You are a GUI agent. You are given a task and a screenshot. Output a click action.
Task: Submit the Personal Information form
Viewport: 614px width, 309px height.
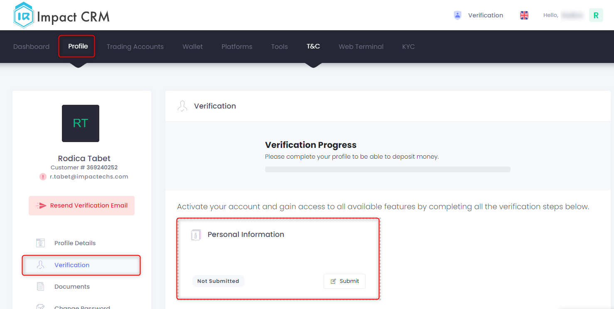pyautogui.click(x=344, y=281)
